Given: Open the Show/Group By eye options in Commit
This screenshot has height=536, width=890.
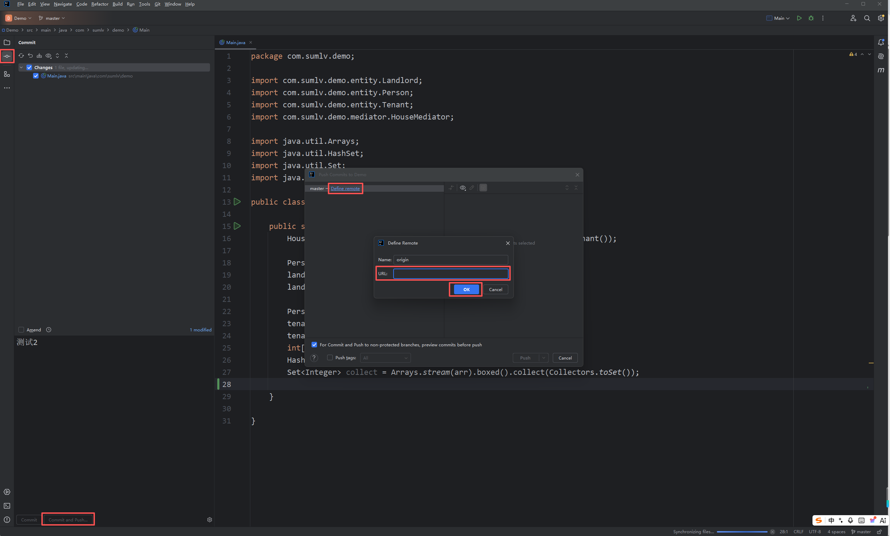Looking at the screenshot, I should 48,56.
